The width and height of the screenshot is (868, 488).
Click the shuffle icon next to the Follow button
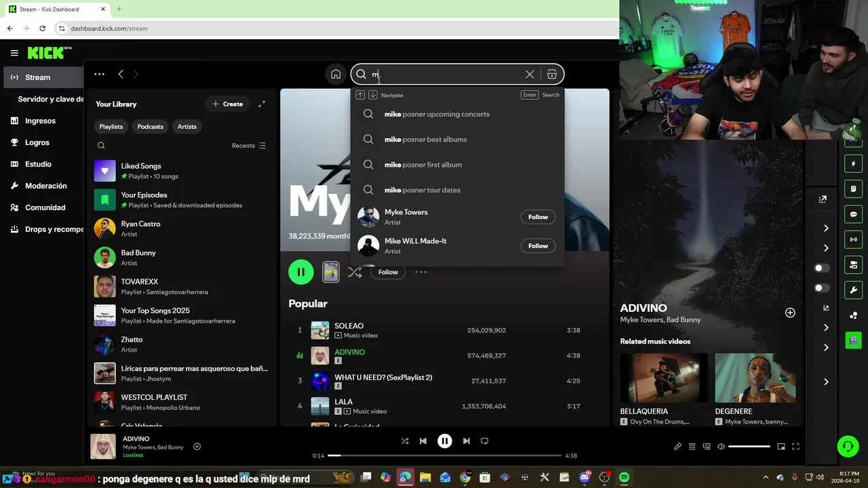355,272
